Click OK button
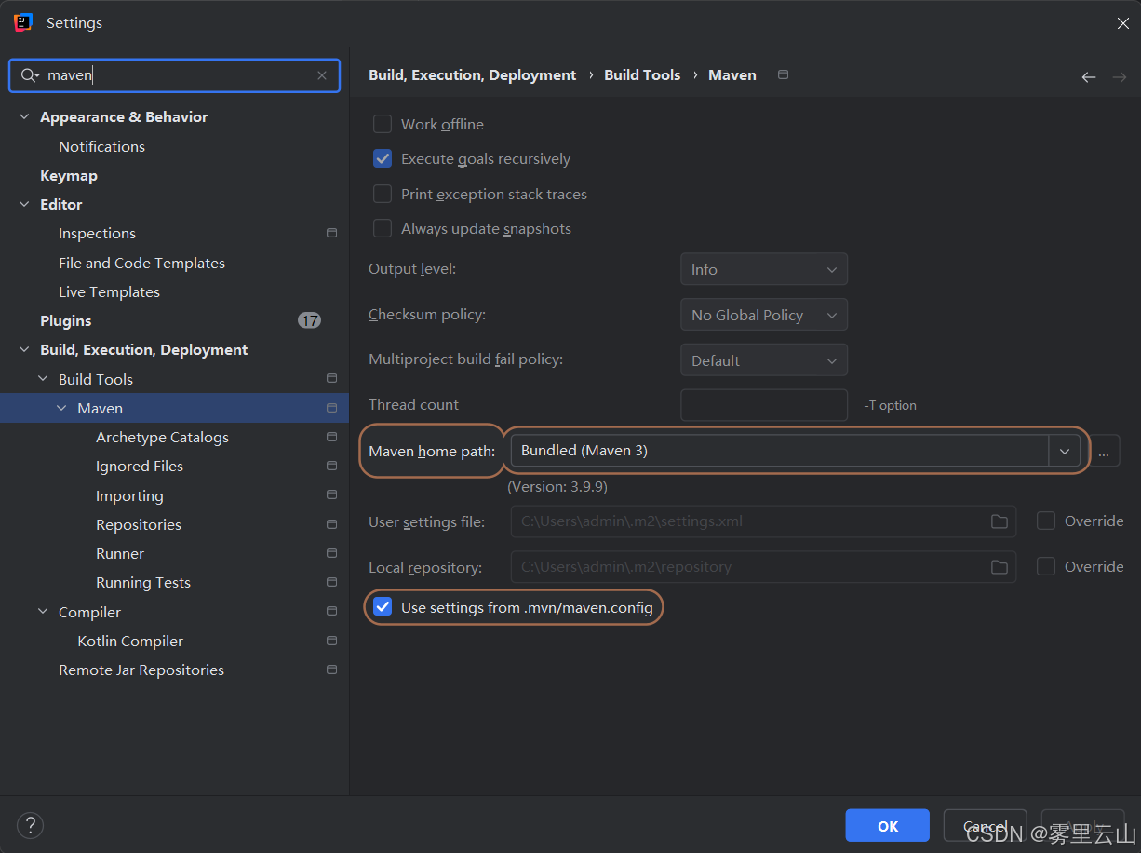 pos(888,826)
